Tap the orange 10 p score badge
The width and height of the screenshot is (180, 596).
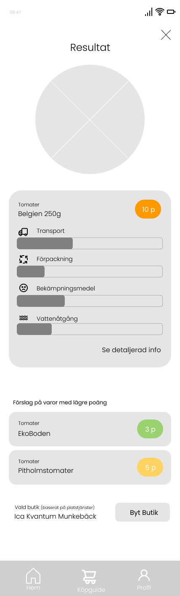coord(148,209)
